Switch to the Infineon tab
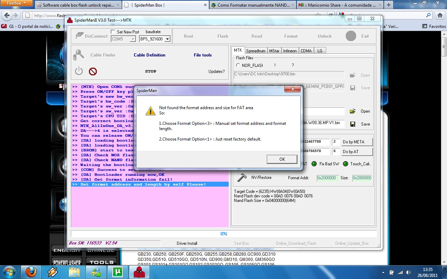This screenshot has height=279, width=447. tap(290, 51)
